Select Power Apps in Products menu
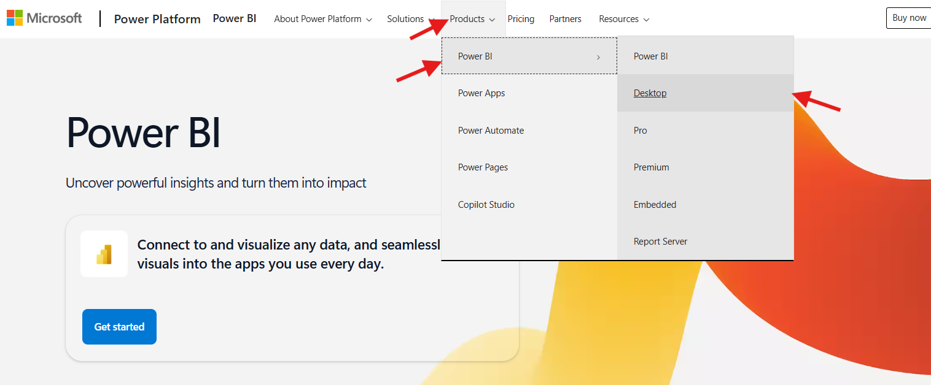 tap(529, 93)
